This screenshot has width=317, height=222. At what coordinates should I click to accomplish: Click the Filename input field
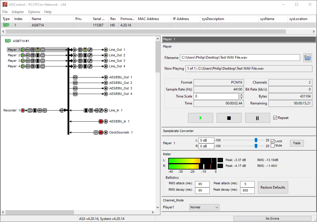[x=240, y=57]
